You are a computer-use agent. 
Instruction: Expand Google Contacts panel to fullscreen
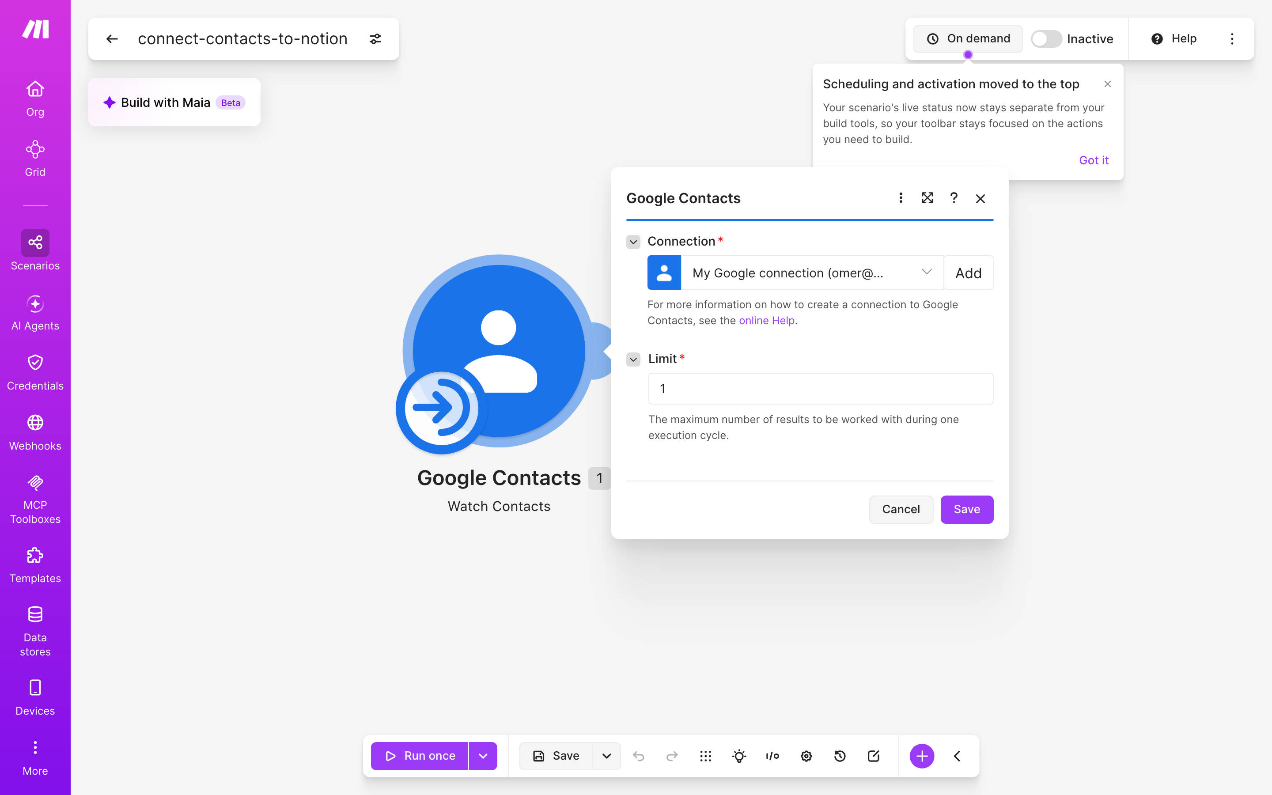coord(927,198)
